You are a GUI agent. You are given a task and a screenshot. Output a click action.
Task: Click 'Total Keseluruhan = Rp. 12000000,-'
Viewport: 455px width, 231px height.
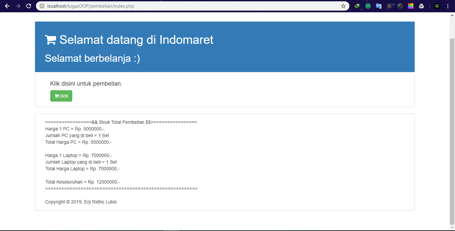pos(83,182)
